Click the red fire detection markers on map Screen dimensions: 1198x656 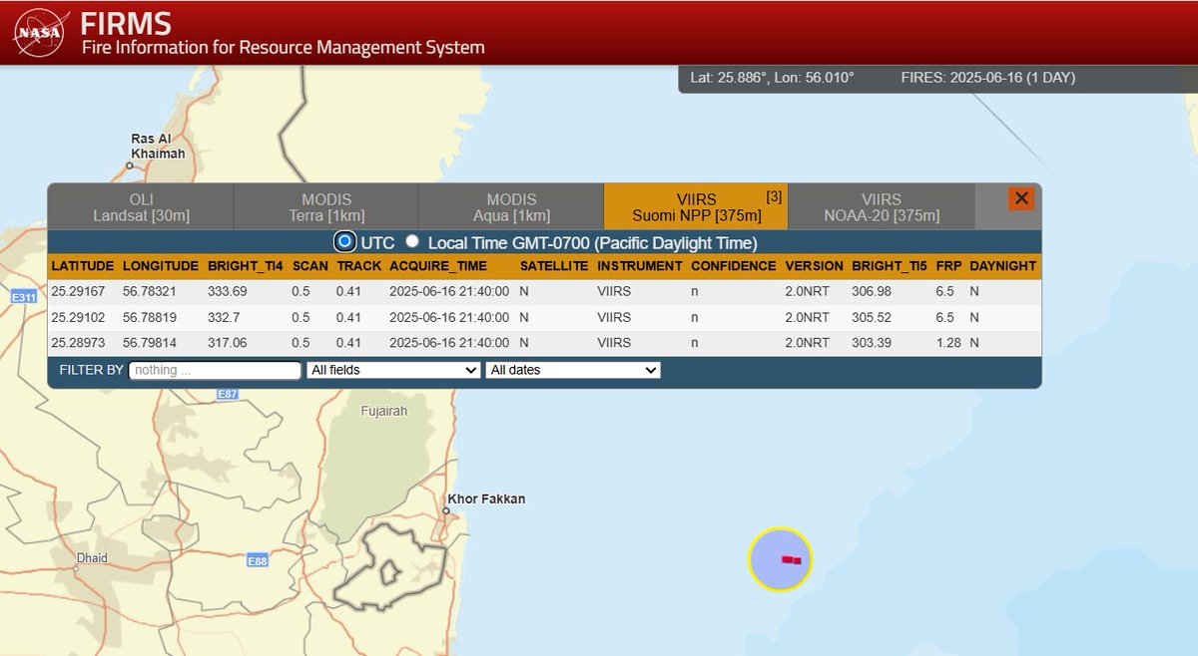pos(791,560)
